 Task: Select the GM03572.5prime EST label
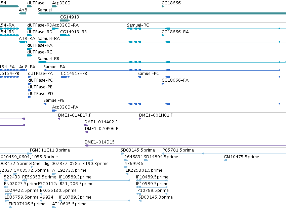31,170
